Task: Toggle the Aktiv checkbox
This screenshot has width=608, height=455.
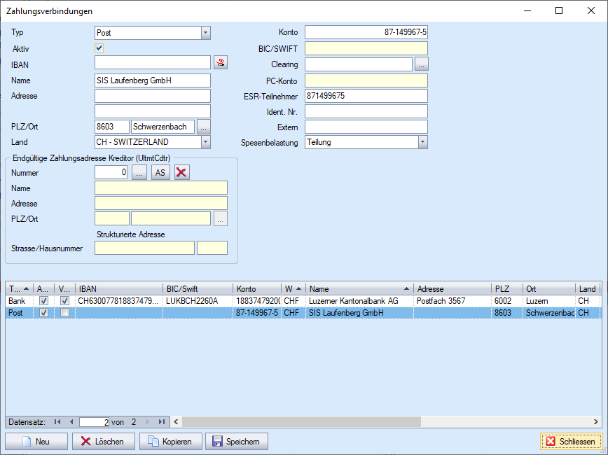Action: (x=99, y=48)
